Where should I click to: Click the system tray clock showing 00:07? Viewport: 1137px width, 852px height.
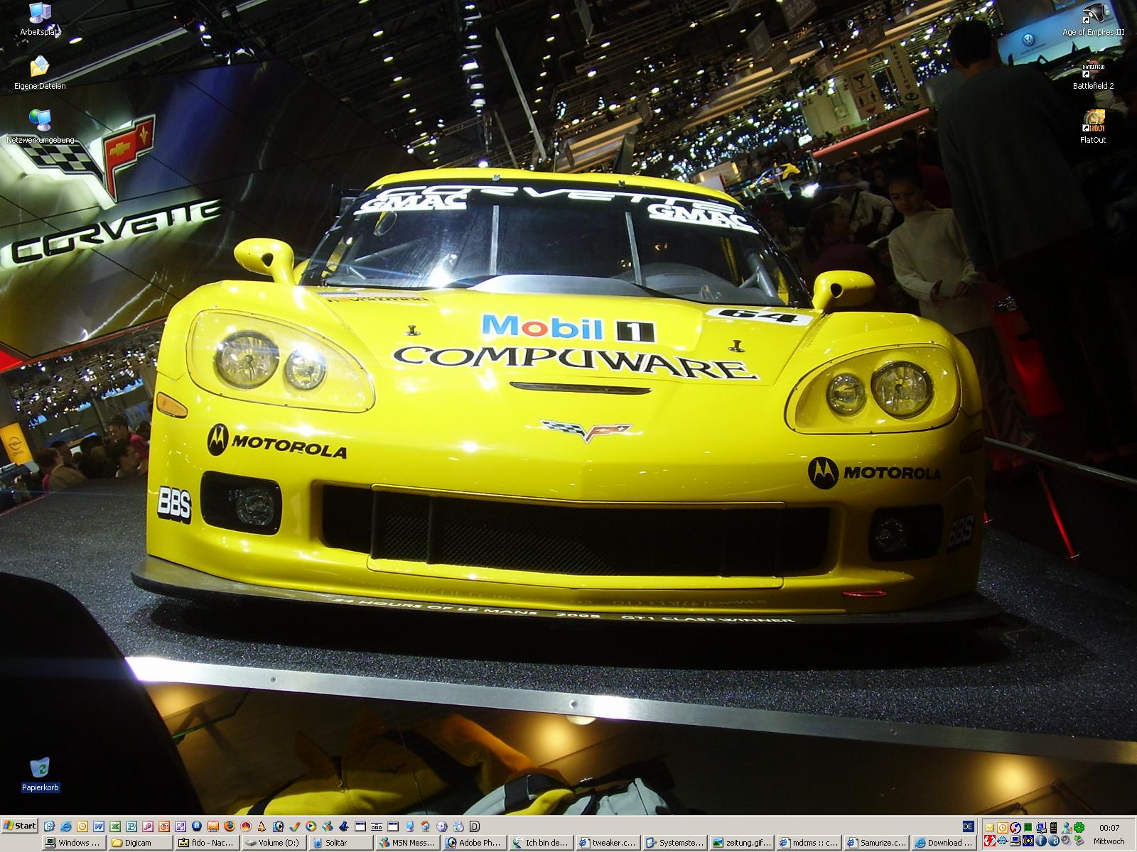point(1109,828)
